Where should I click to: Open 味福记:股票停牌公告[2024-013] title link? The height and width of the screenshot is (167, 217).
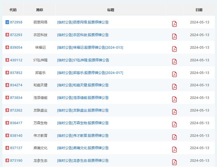coord(90,48)
